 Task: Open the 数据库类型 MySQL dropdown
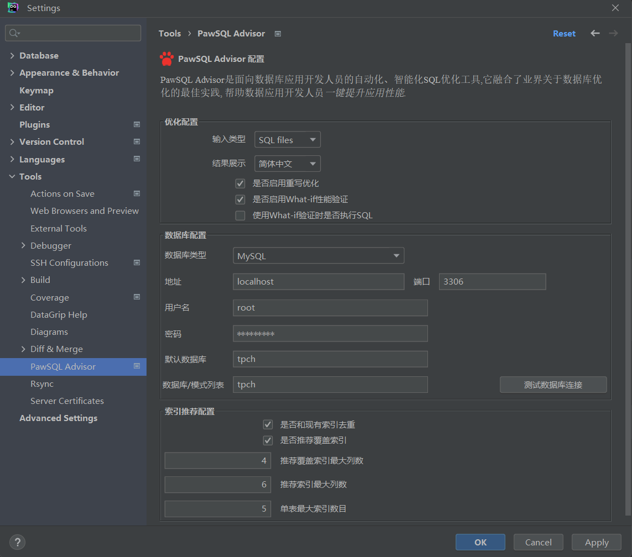pos(318,256)
